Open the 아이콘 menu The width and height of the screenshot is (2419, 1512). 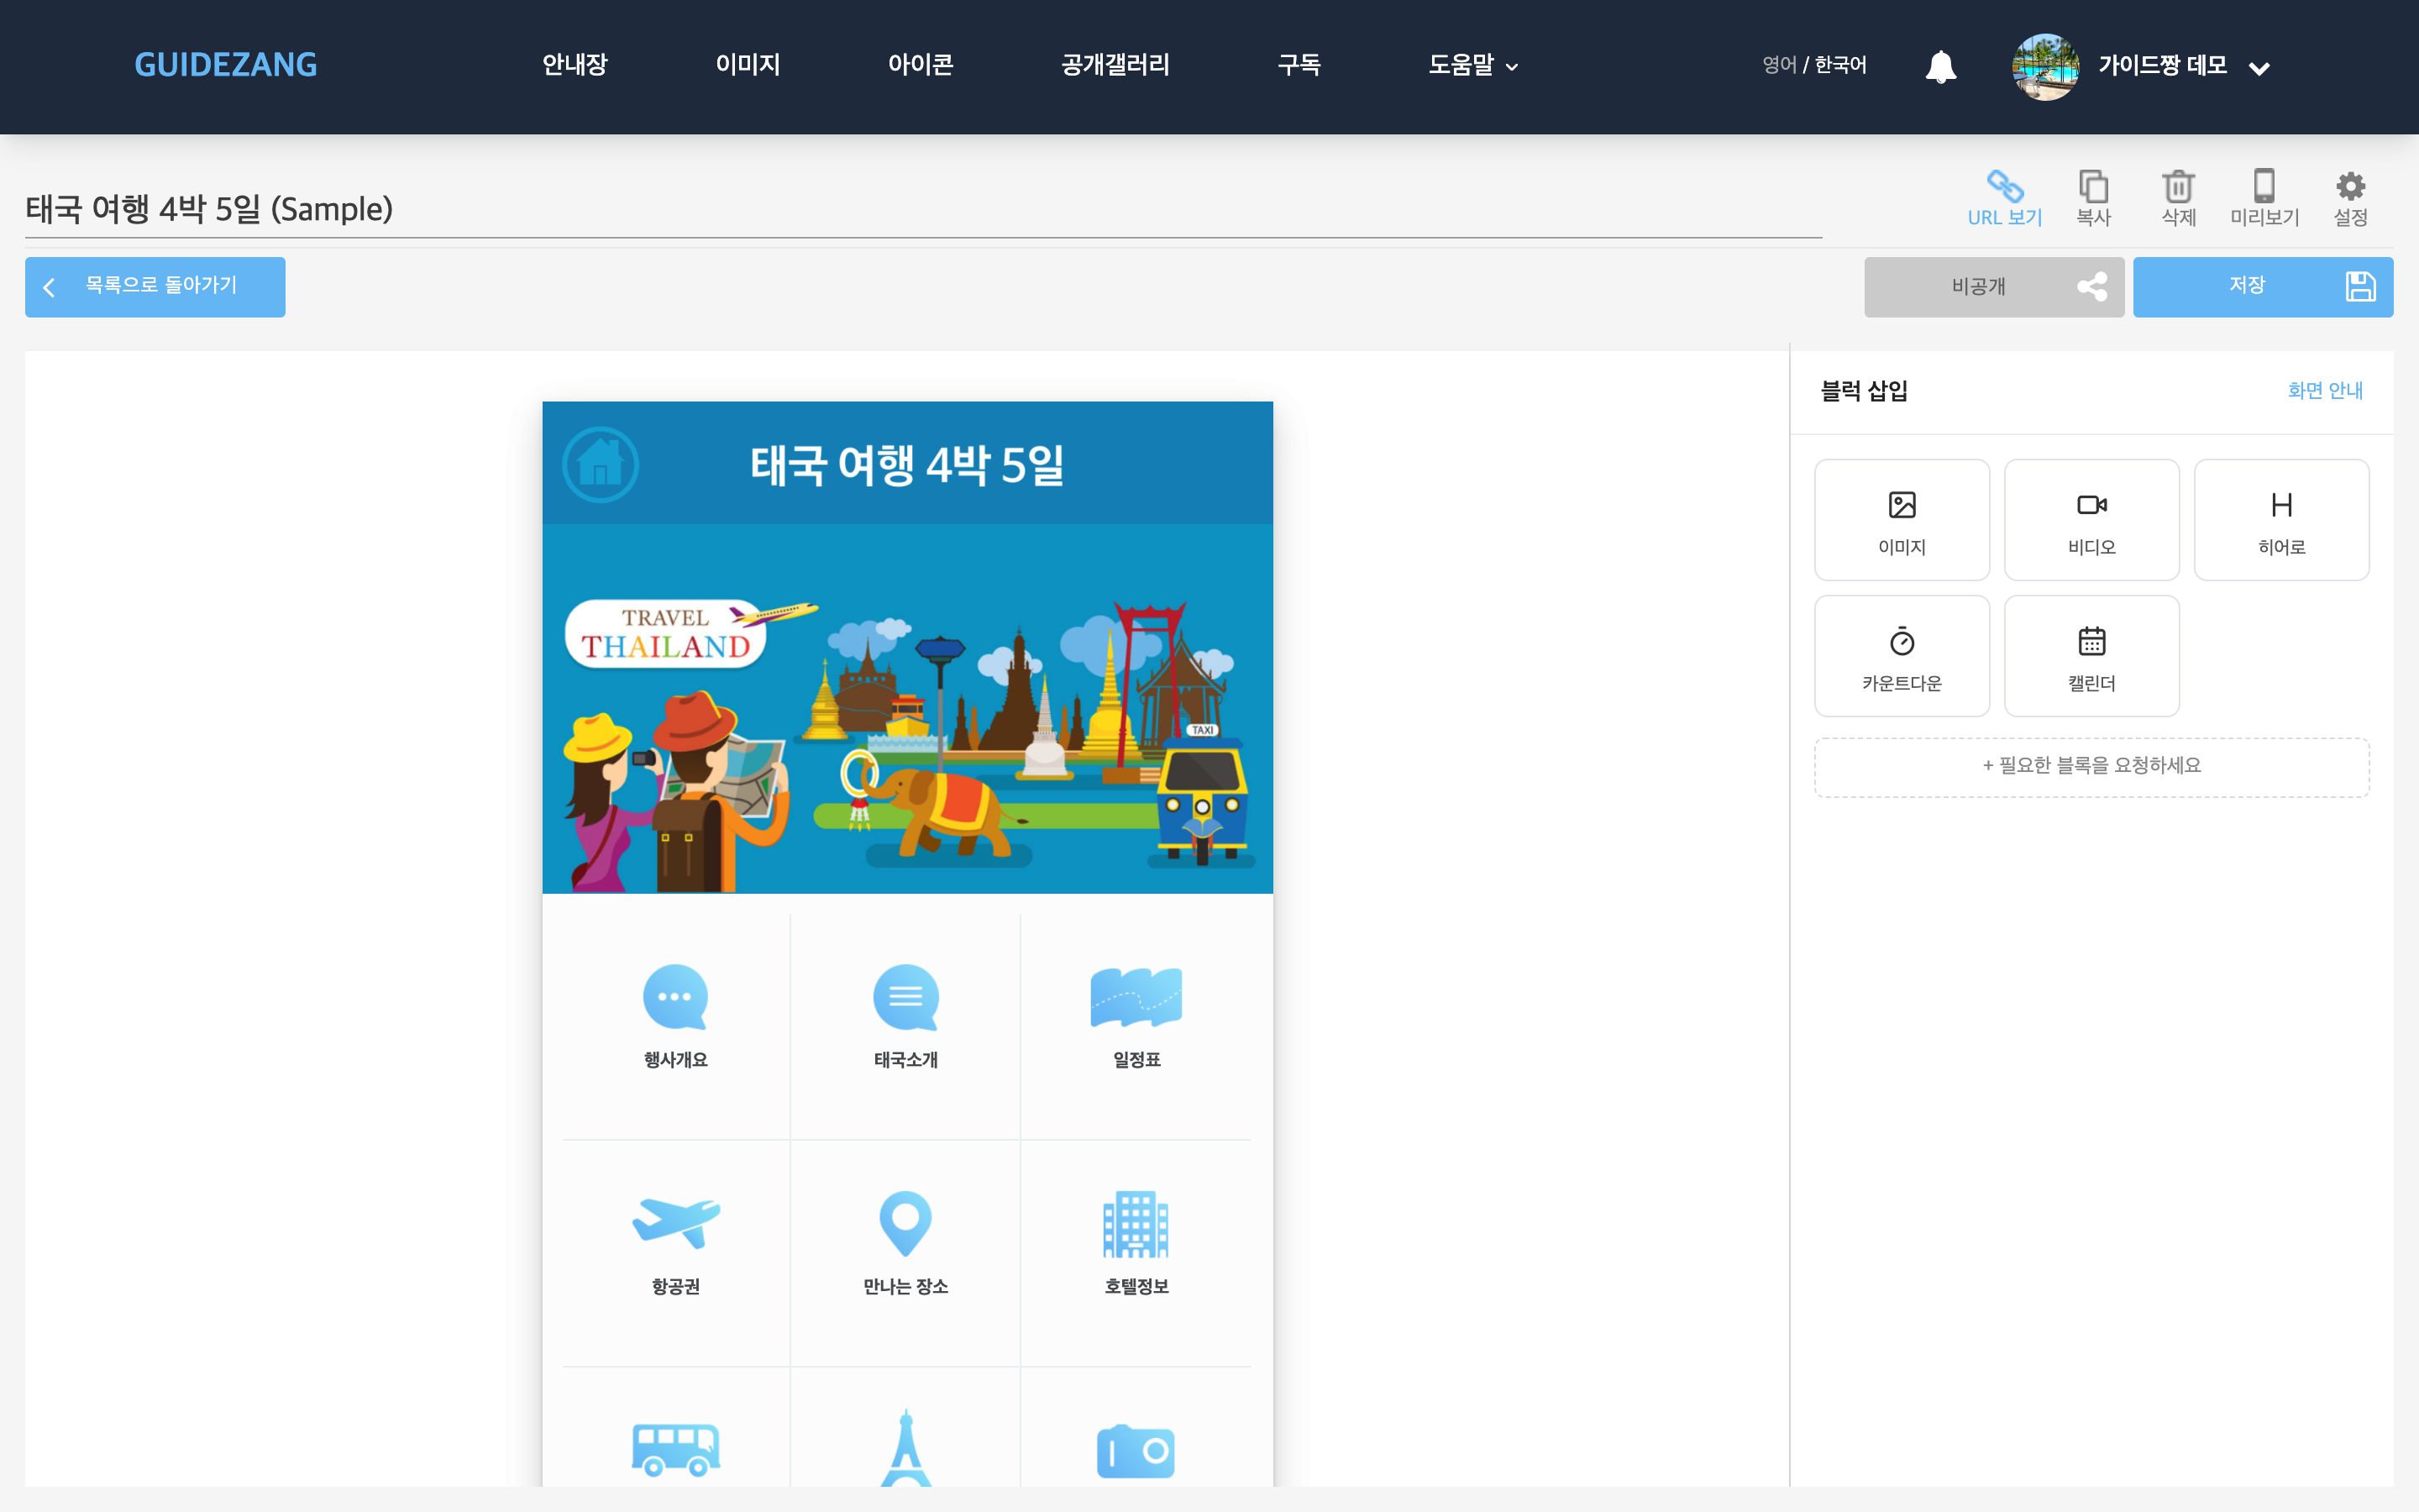click(921, 65)
